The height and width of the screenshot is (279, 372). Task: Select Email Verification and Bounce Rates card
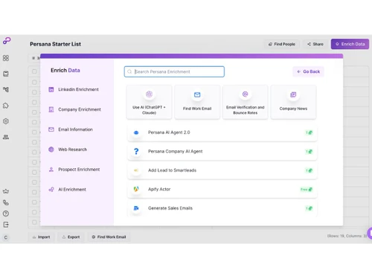tap(246, 102)
